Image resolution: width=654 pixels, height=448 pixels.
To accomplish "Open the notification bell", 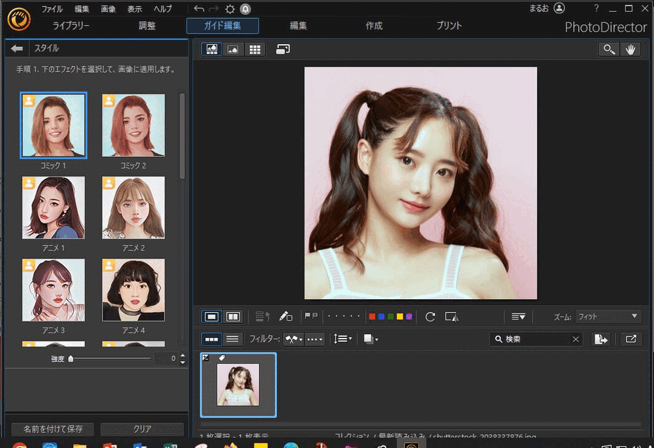I will 245,9.
